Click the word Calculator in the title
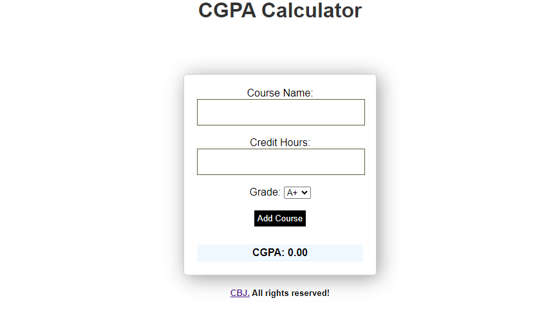Image resolution: width=553 pixels, height=323 pixels. pos(312,10)
